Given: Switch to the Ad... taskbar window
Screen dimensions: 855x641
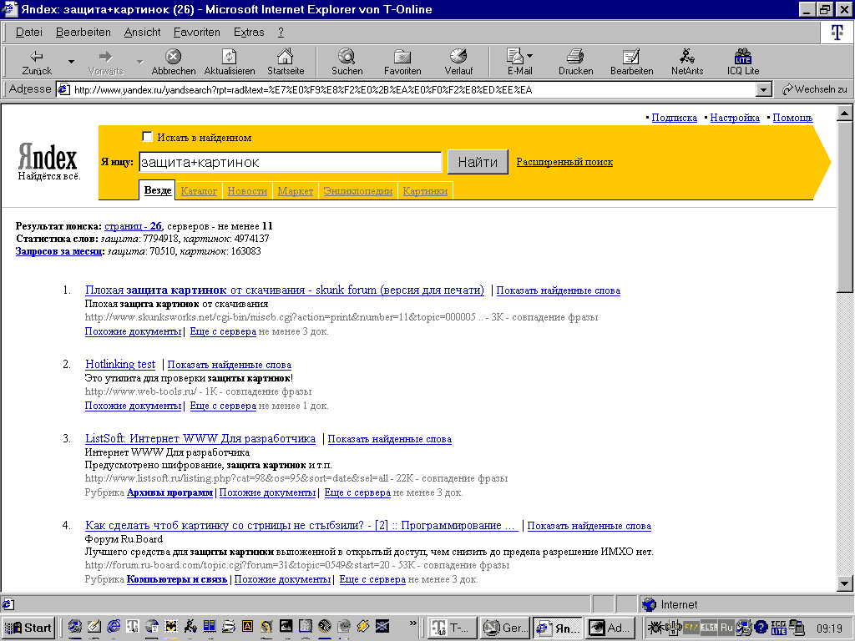Looking at the screenshot, I should point(610,628).
